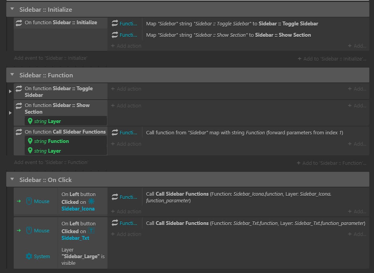Viewport: 374px width, 273px height.
Task: Click Add to 'Sidebar :: Initialize' on right
Action: (332, 59)
